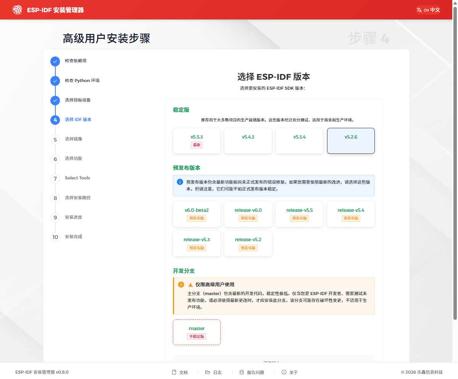
Task: Click ESP-IDF 安装管理器 v0.8.0 footer text
Action: click(x=42, y=372)
